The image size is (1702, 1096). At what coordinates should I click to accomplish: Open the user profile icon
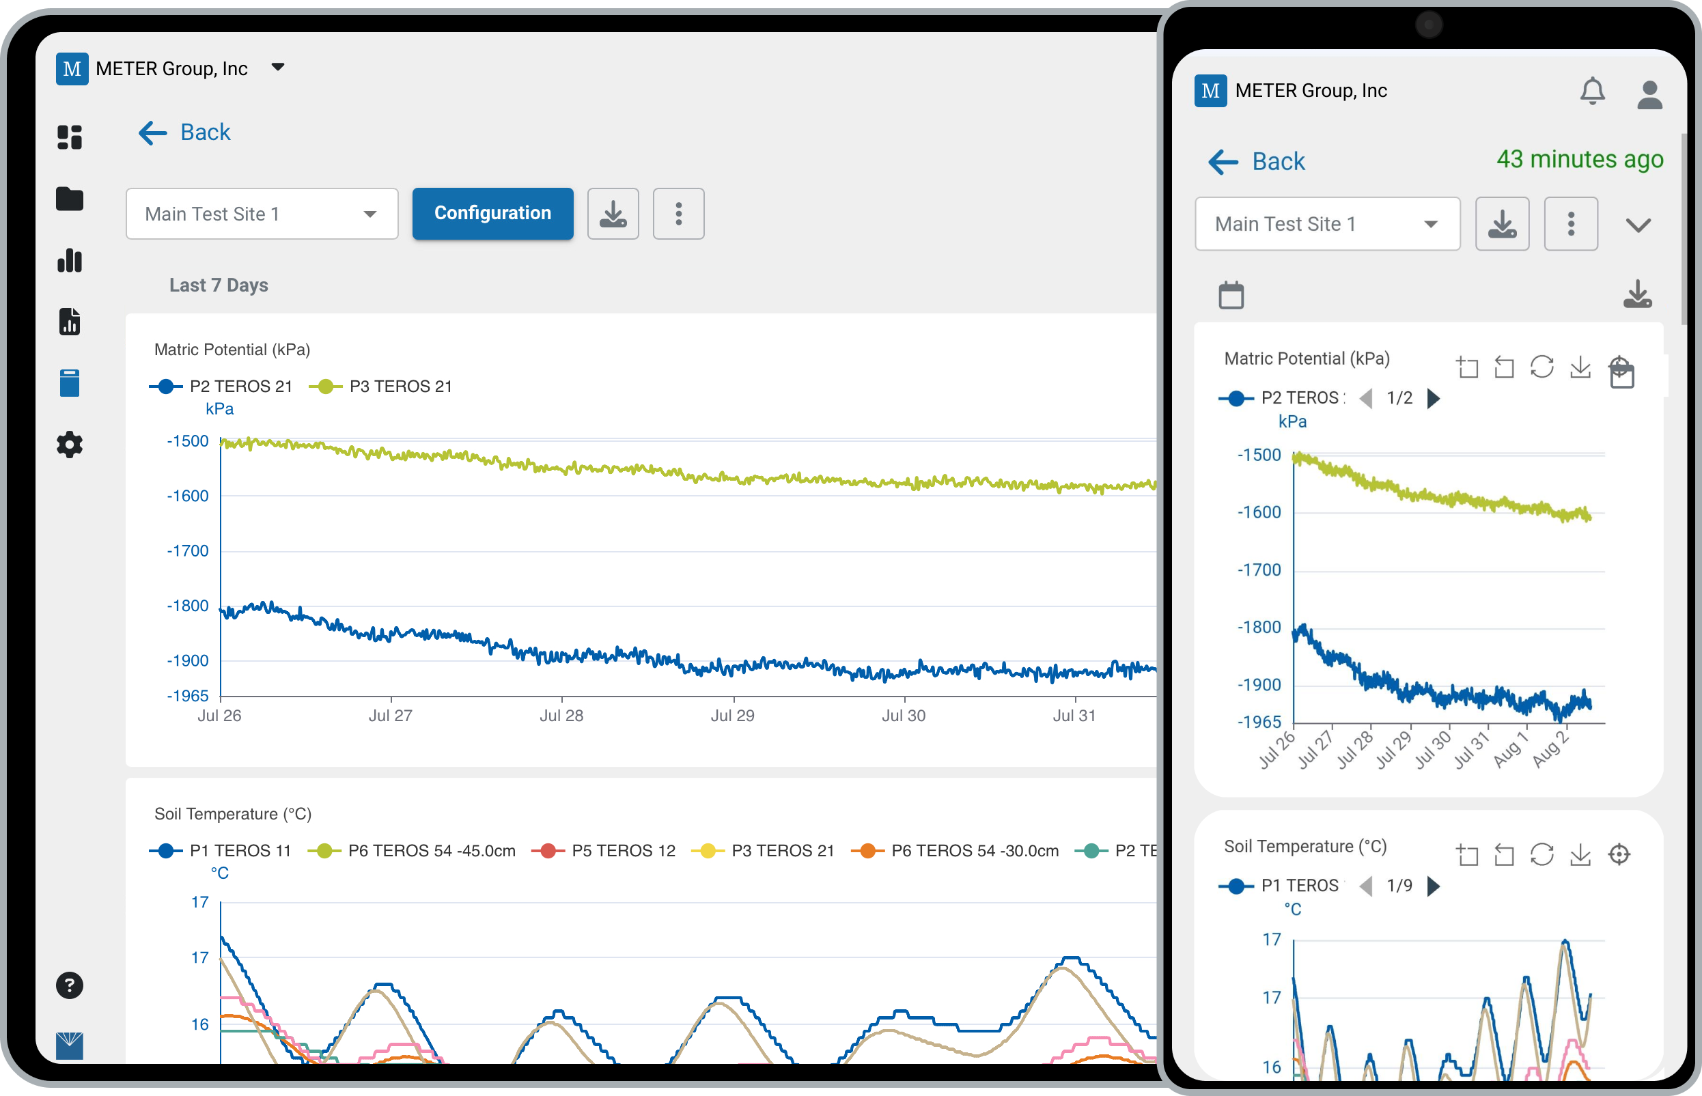click(x=1649, y=94)
